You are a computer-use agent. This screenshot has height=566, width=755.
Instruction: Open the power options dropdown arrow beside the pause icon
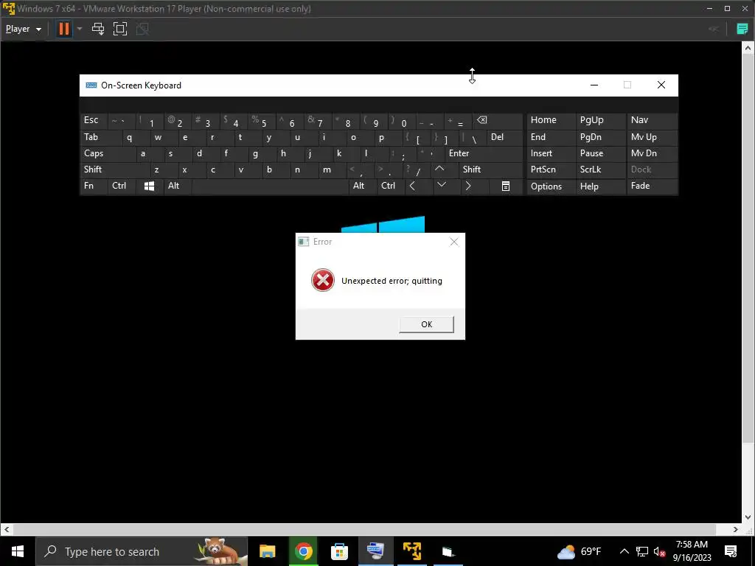pyautogui.click(x=80, y=29)
